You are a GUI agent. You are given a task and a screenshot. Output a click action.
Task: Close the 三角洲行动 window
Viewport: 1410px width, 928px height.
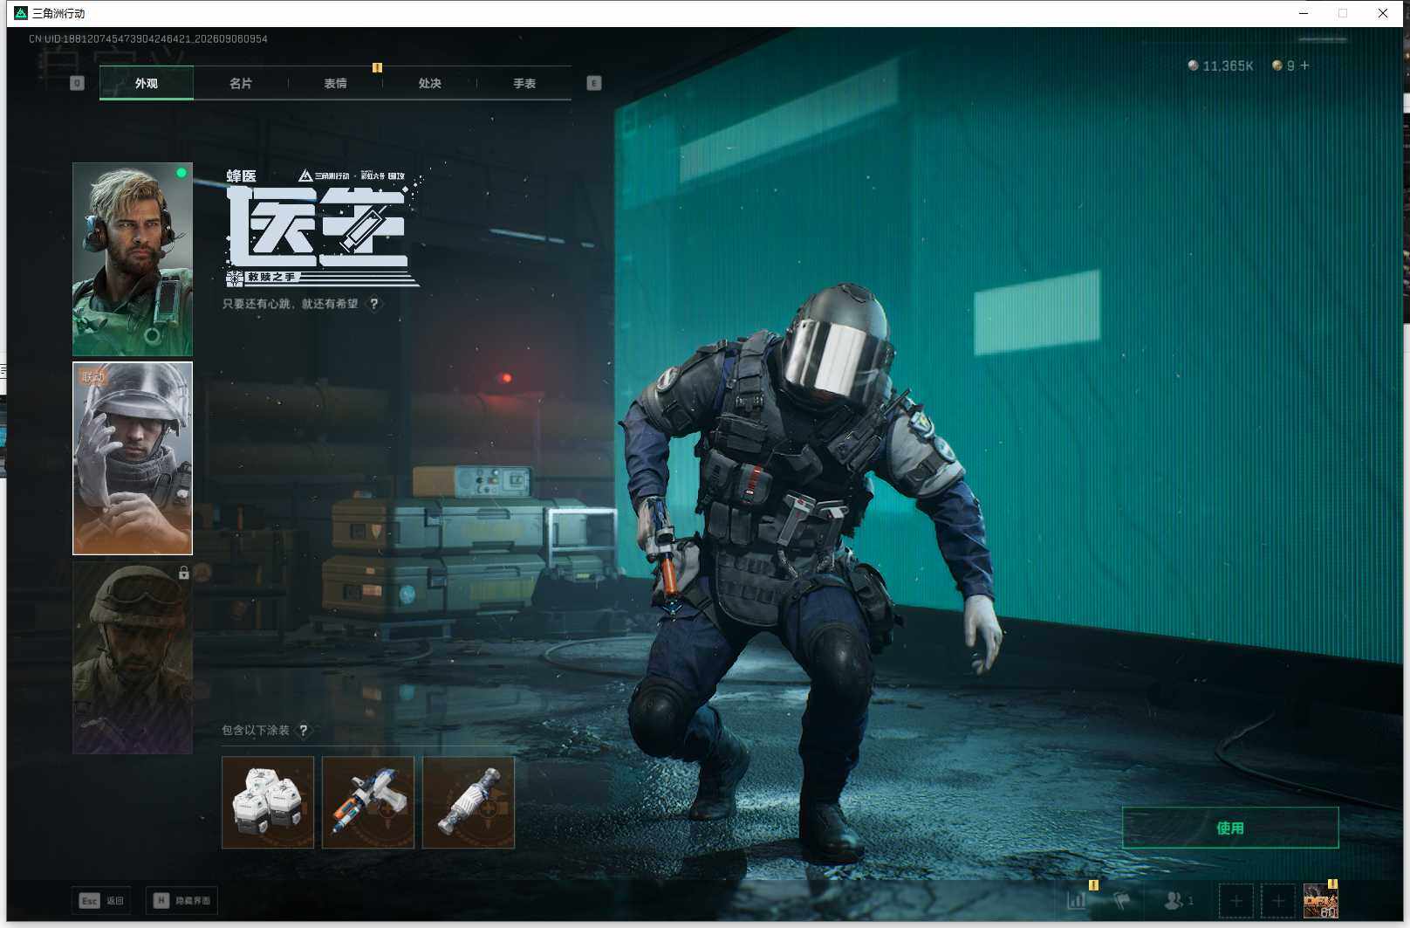tap(1383, 13)
